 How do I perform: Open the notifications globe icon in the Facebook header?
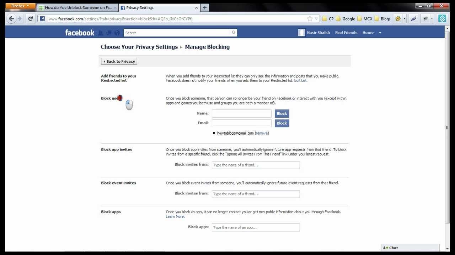[x=117, y=33]
